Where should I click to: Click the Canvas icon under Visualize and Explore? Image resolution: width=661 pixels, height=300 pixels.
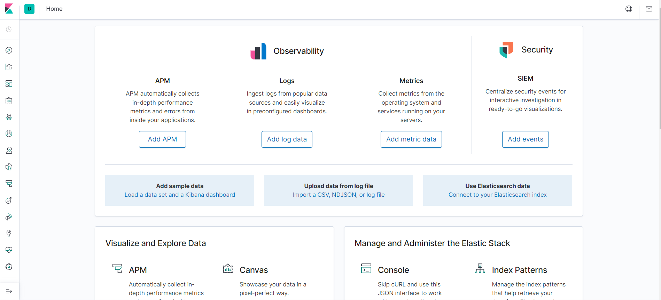pos(228,268)
